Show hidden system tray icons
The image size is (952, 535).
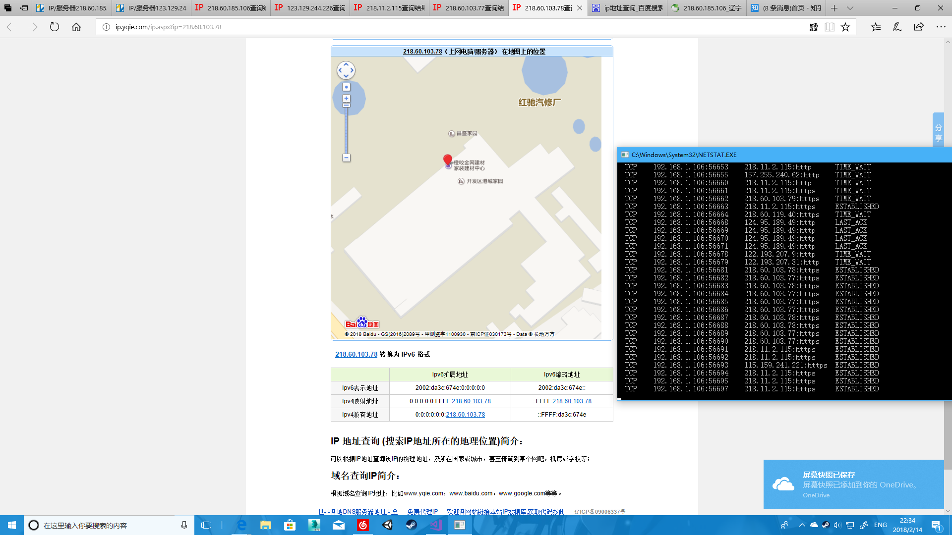(802, 525)
